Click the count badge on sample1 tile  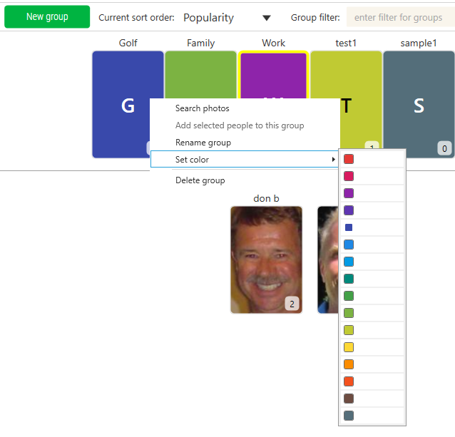(x=444, y=148)
